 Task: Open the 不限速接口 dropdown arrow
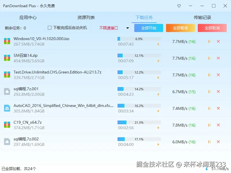(x=128, y=28)
